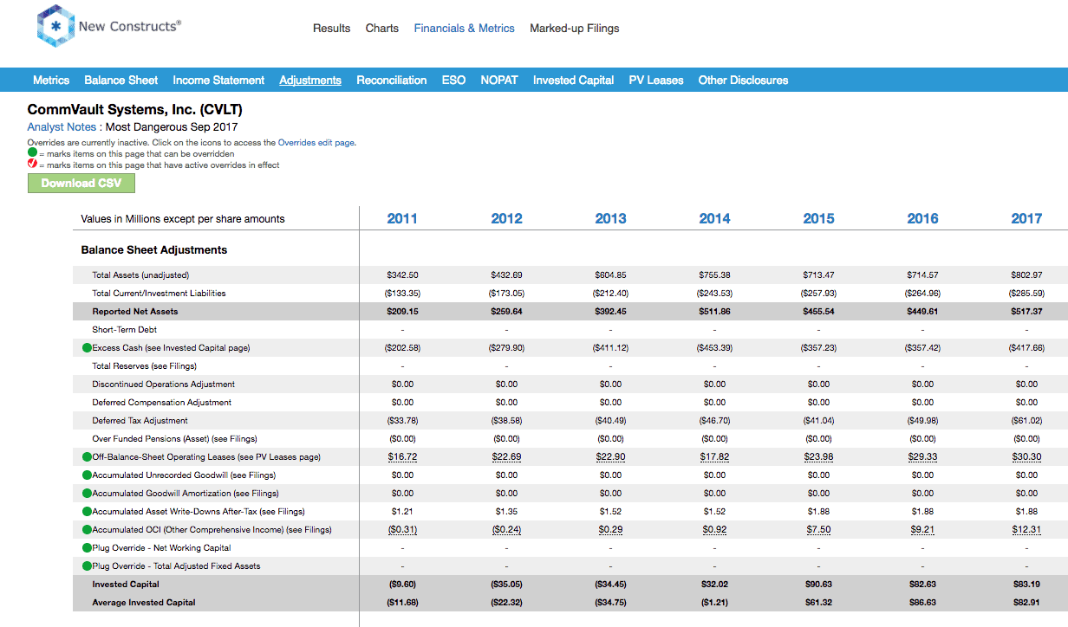Screen dimensions: 1068x627
Task: Click 2015 Invested Capital value $90.63
Action: pos(819,585)
